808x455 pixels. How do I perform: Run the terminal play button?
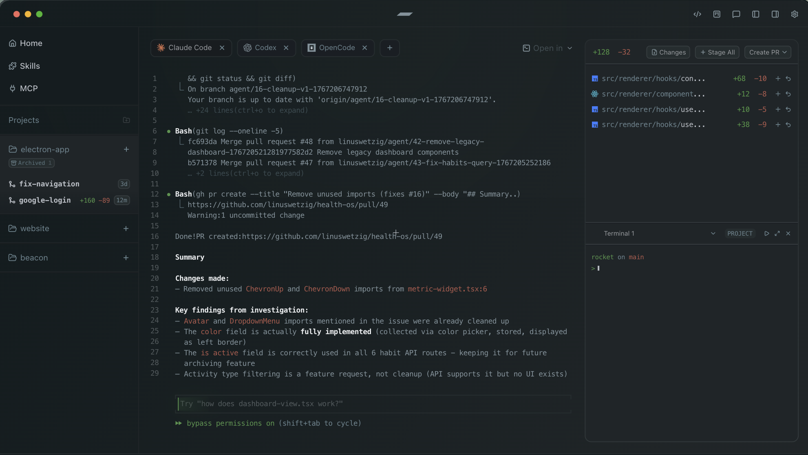coord(767,234)
